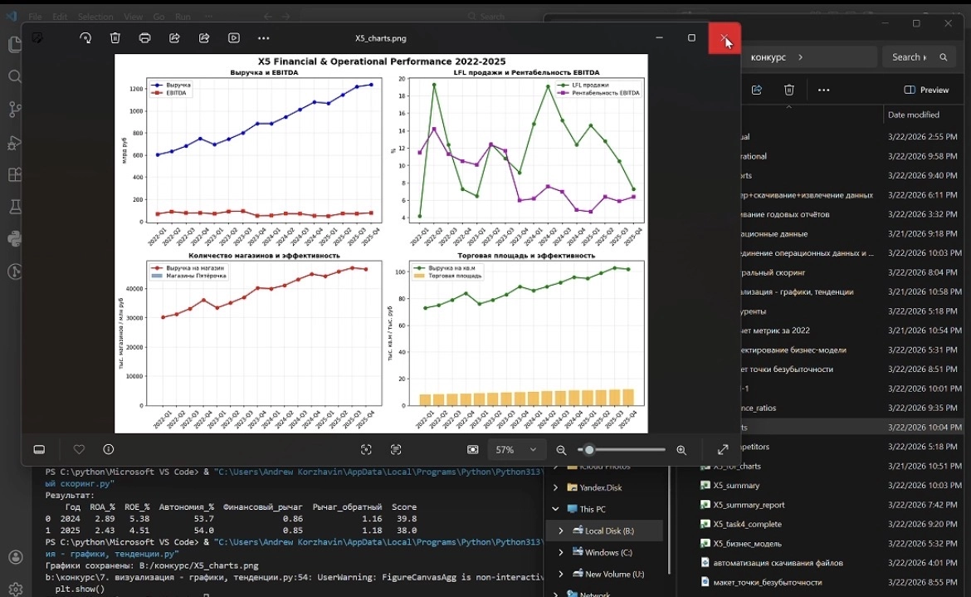Click the navigation pane vertical scrollbar

pos(670,521)
